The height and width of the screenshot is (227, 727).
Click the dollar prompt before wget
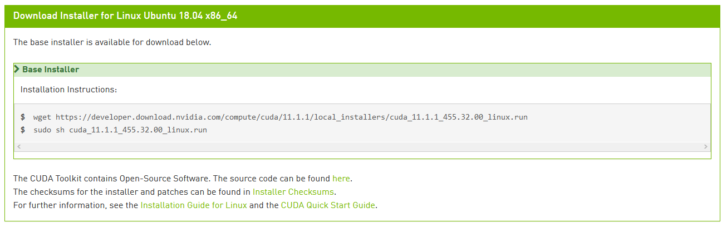(x=23, y=117)
